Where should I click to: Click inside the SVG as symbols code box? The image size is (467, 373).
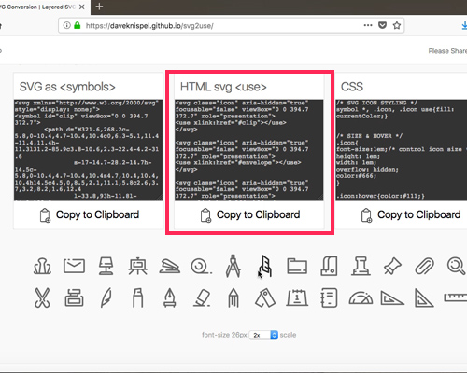(x=88, y=150)
